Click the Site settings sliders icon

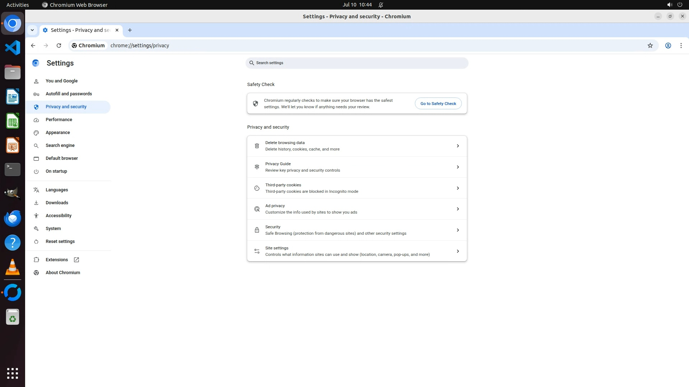point(257,251)
